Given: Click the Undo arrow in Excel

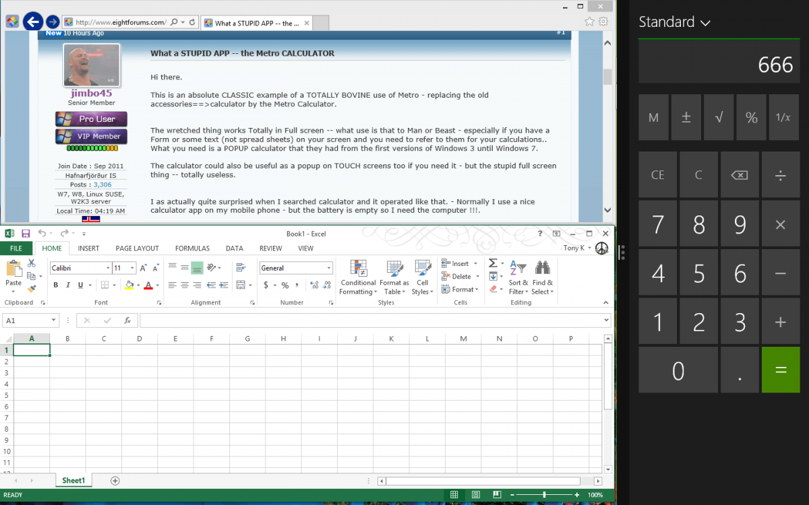Looking at the screenshot, I should pos(42,234).
